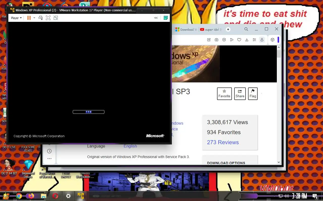Send Ctrl+Alt+Del to the virtual machine
Screen dimensions: 323x201
coord(41,18)
